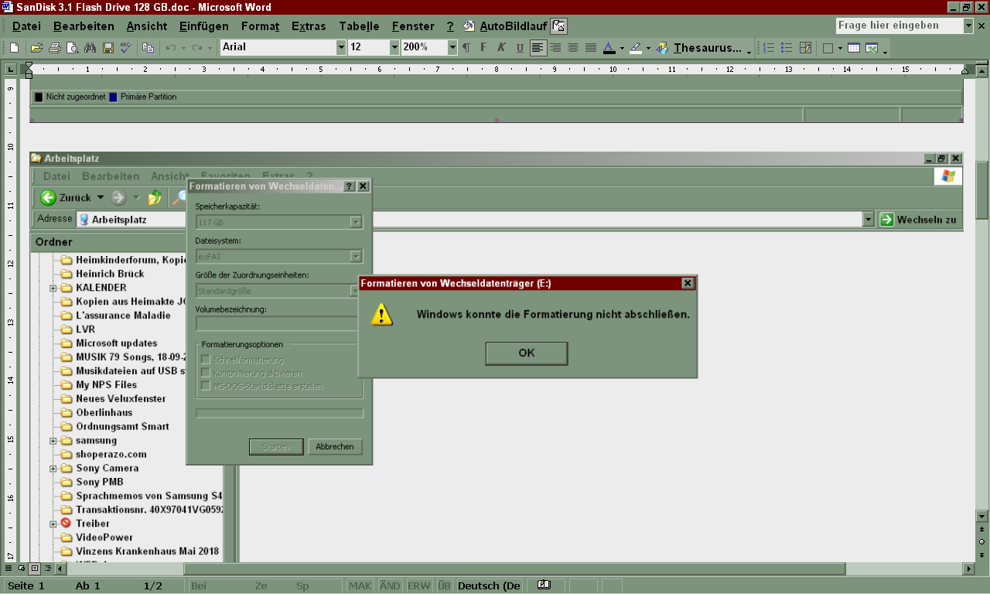990x594 pixels.
Task: Expand the Sony Camera folder node
Action: pos(53,469)
